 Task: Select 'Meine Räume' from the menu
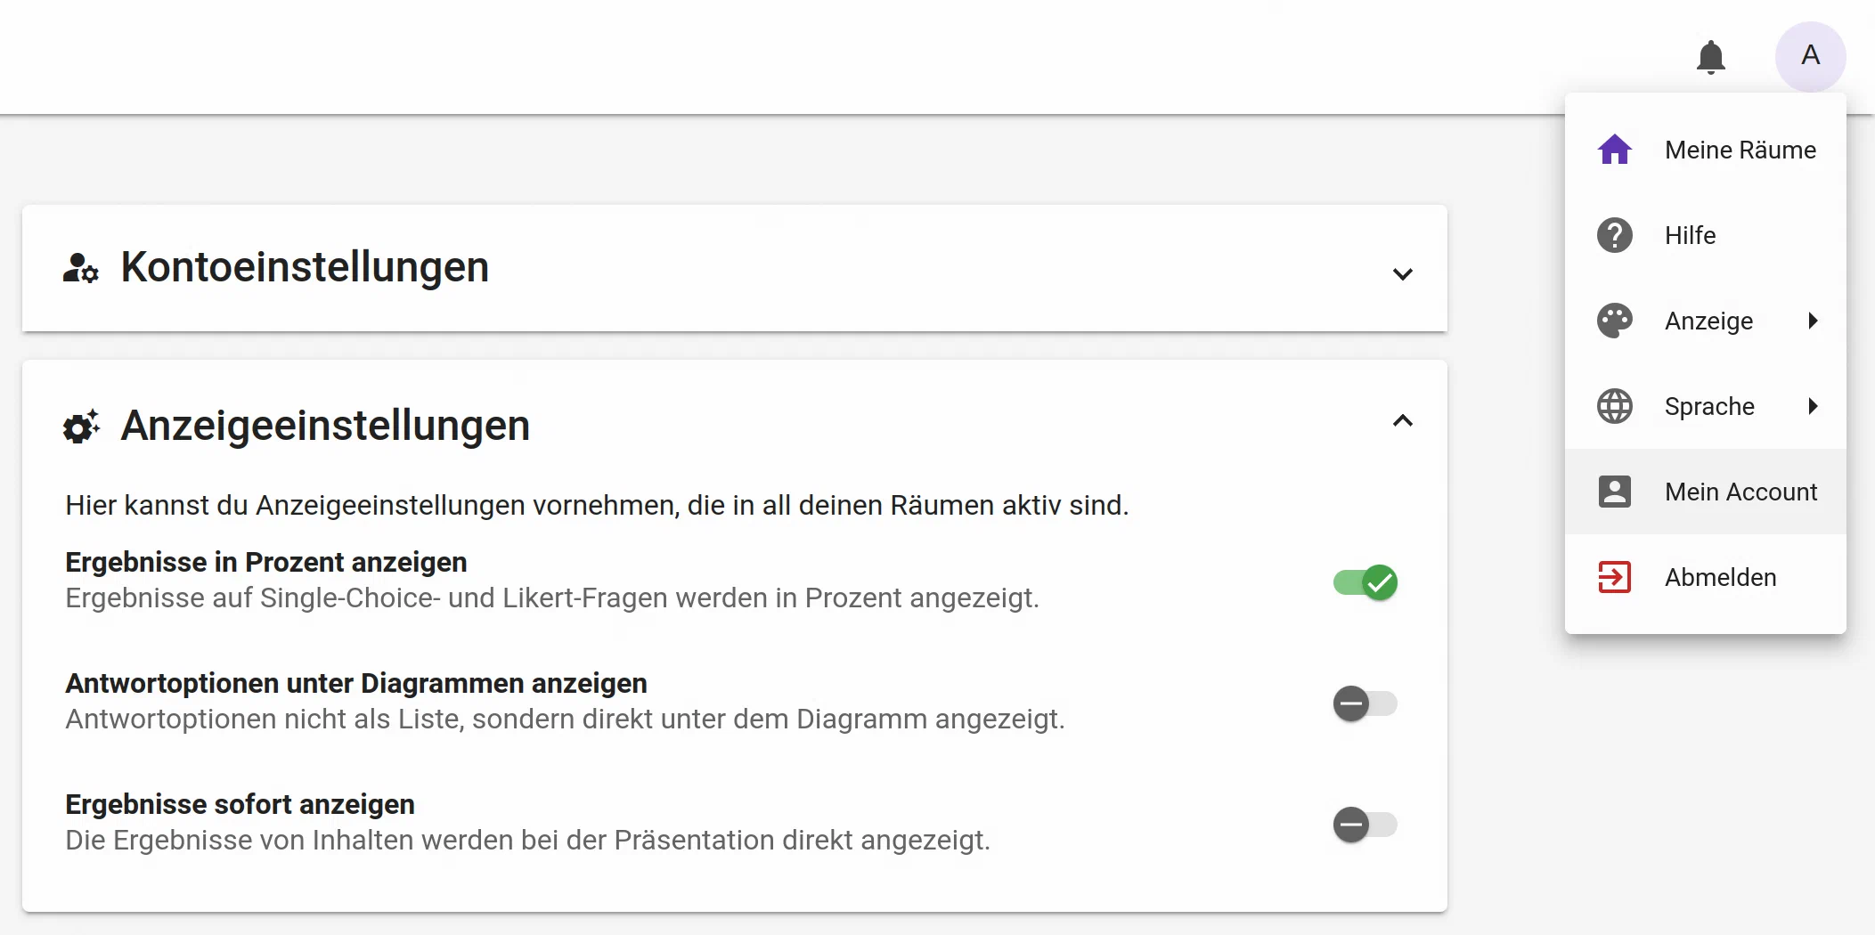(1740, 150)
